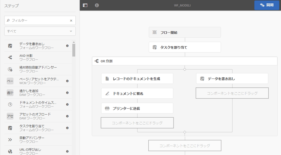Screen dimensions: 281x155
Task: Select AND 分割 split icon
Action: pos(10,57)
